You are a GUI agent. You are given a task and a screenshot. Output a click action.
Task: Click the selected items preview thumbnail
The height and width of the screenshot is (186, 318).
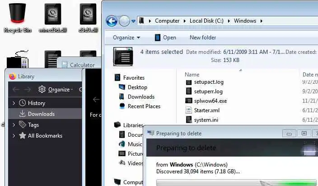click(123, 57)
